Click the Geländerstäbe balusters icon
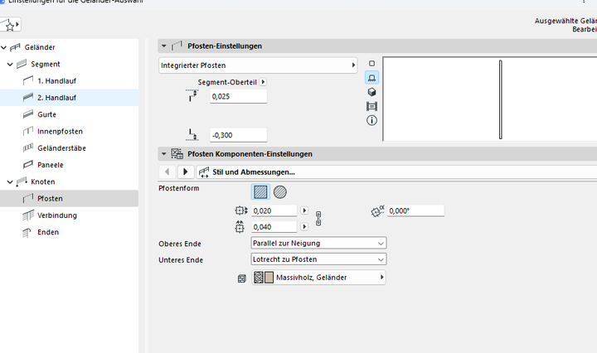Viewport: 597px width, 353px height. 28,148
